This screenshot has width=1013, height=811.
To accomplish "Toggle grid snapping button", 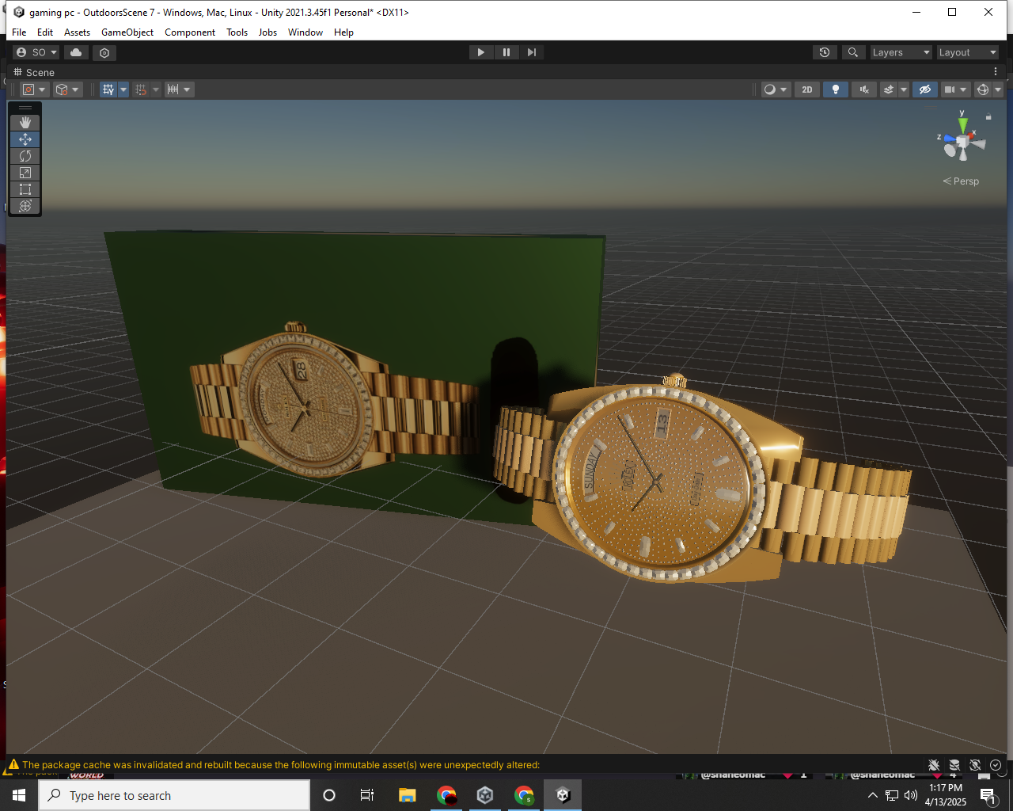I will tap(141, 89).
